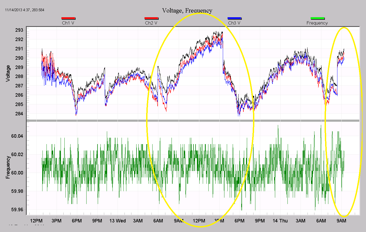Select the Frequency legend label text
Screen dimensions: 366x232
(x=317, y=23)
